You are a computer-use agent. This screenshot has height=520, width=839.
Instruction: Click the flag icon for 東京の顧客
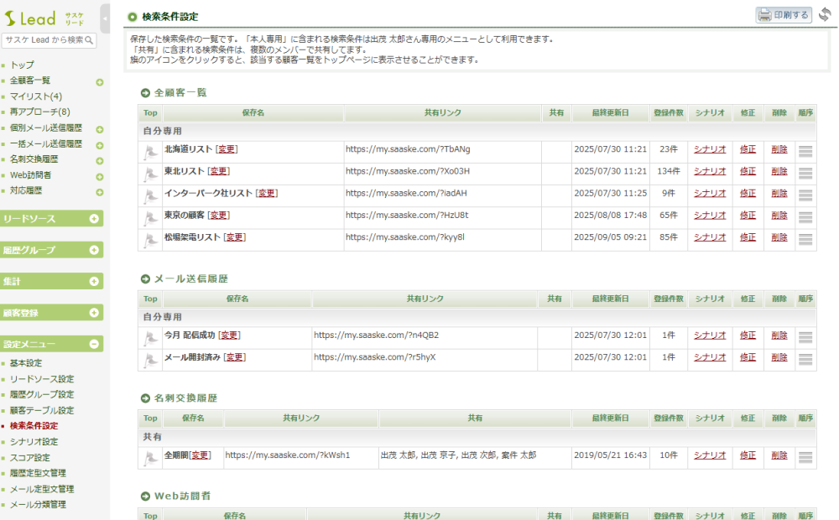click(151, 216)
